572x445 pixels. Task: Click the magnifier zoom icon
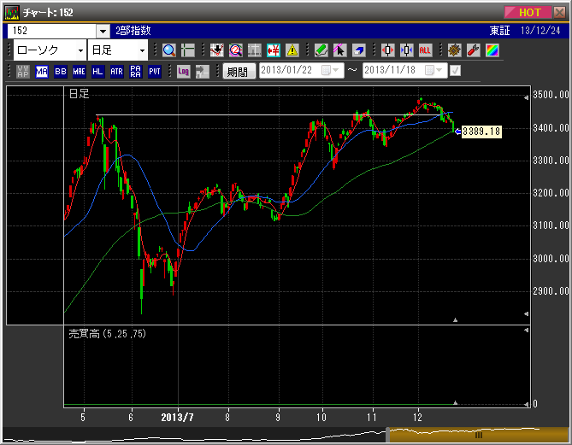click(x=168, y=50)
